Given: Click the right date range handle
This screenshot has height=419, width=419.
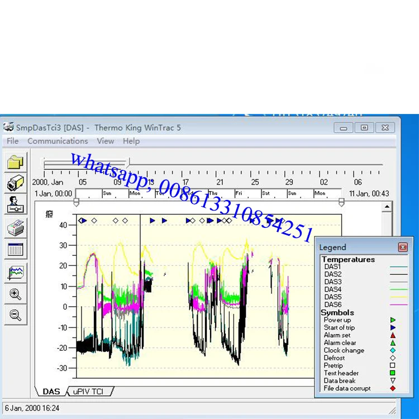Looking at the screenshot, I should (341, 202).
